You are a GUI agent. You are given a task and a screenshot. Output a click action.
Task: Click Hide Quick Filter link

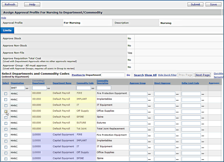167,75
